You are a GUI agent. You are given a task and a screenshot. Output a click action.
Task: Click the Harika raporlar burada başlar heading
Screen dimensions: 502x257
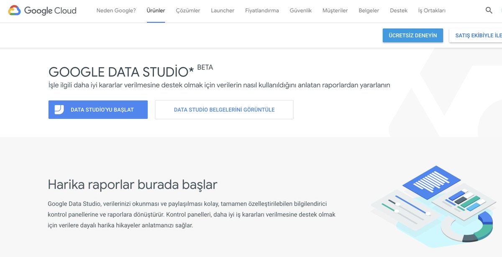(x=133, y=185)
